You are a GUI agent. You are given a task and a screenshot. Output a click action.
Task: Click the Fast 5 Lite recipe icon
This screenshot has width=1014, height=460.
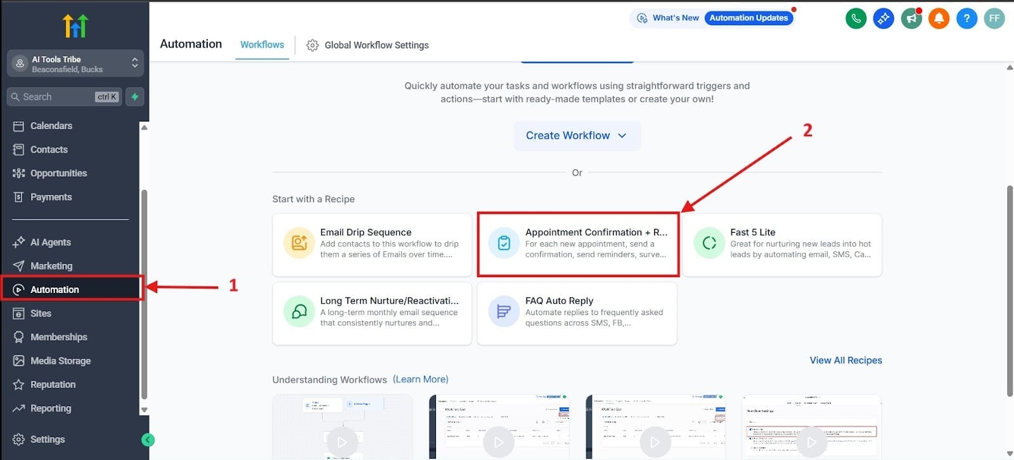pyautogui.click(x=709, y=243)
